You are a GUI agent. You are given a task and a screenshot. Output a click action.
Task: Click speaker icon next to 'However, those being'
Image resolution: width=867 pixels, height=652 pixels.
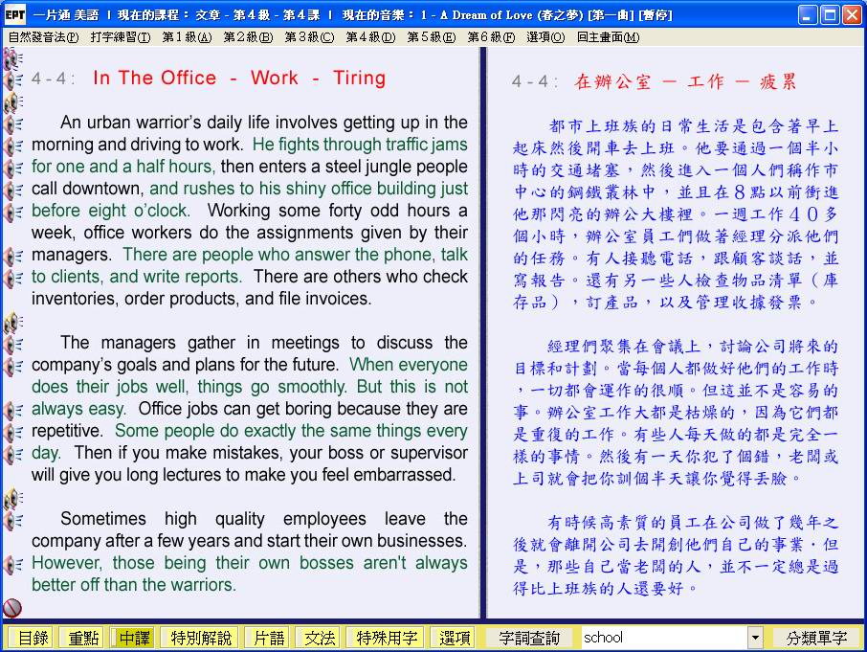[x=12, y=564]
